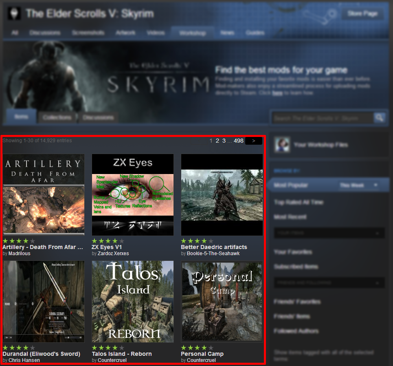This screenshot has height=366, width=393.
Task: Click the next page arrow button
Action: click(x=253, y=141)
